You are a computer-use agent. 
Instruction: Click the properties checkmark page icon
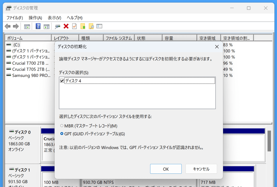tap(74, 26)
